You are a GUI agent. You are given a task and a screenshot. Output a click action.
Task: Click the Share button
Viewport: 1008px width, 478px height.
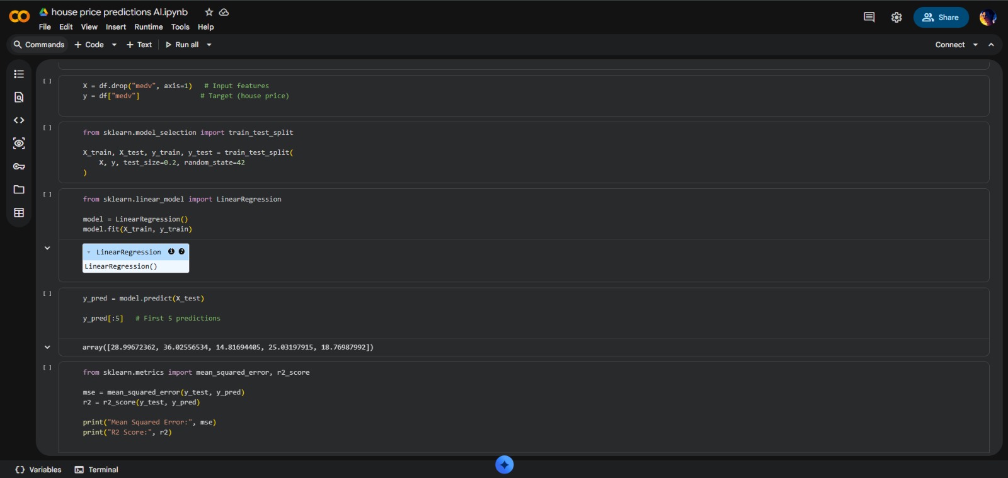point(941,18)
